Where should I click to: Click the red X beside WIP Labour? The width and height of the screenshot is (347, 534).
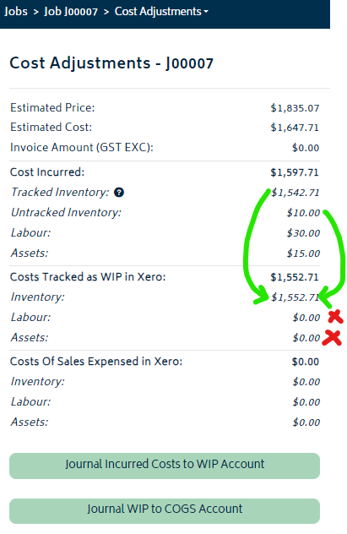pyautogui.click(x=335, y=316)
